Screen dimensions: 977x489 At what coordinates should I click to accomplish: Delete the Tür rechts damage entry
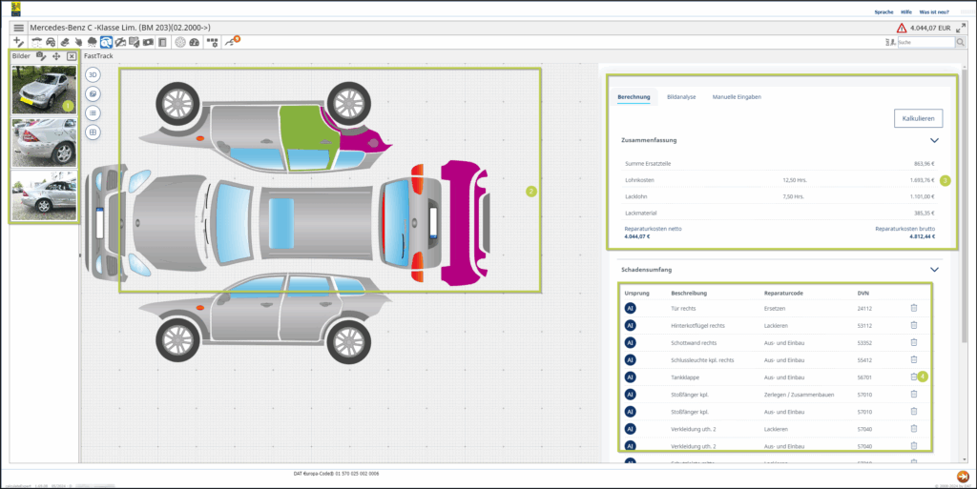[x=913, y=308]
